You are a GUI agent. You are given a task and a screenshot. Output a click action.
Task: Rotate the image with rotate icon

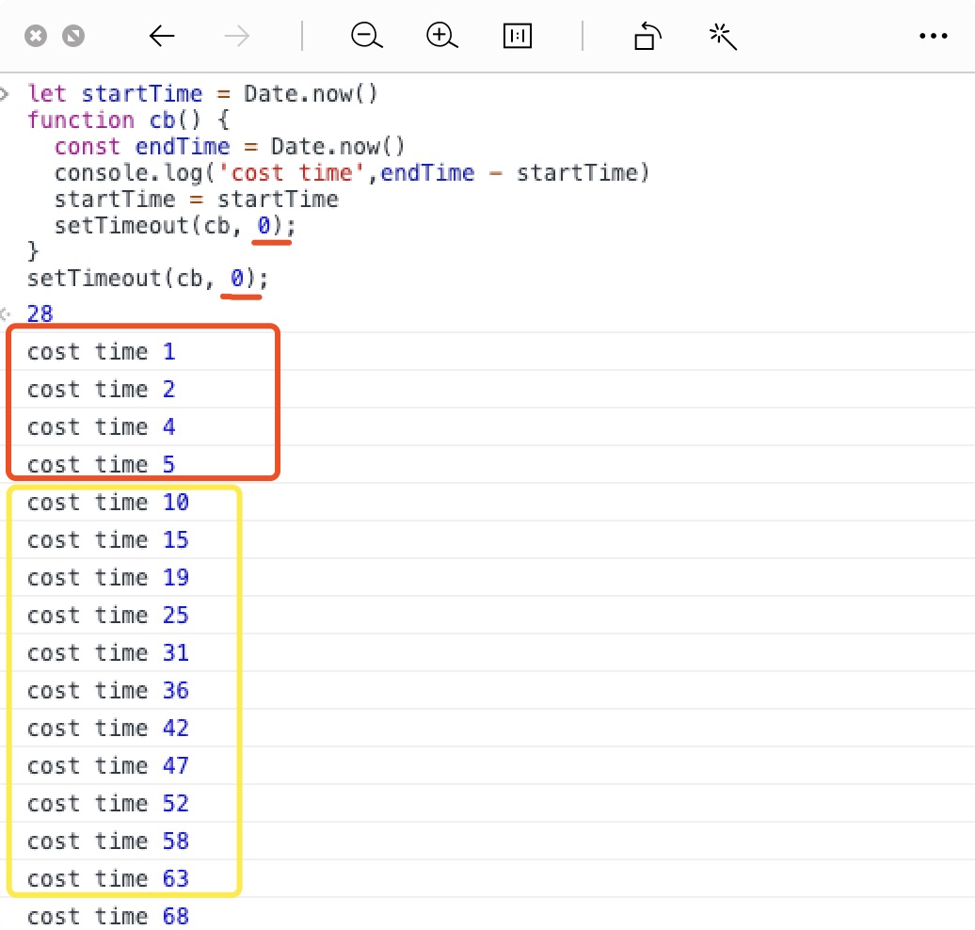pyautogui.click(x=647, y=36)
